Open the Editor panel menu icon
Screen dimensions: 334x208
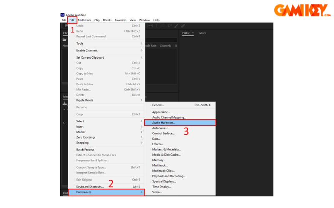(192, 33)
